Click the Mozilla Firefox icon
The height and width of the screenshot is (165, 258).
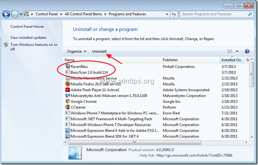pos(68,84)
